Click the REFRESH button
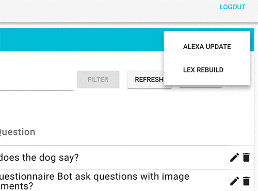This screenshot has height=191, width=258. pyautogui.click(x=149, y=80)
